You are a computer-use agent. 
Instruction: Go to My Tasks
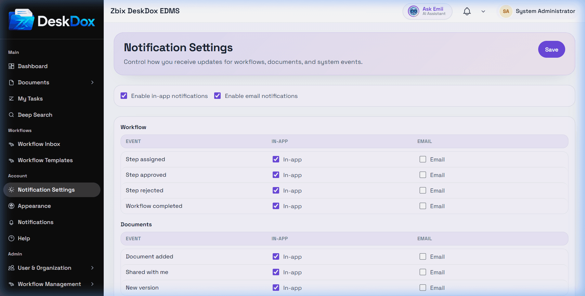pyautogui.click(x=52, y=99)
